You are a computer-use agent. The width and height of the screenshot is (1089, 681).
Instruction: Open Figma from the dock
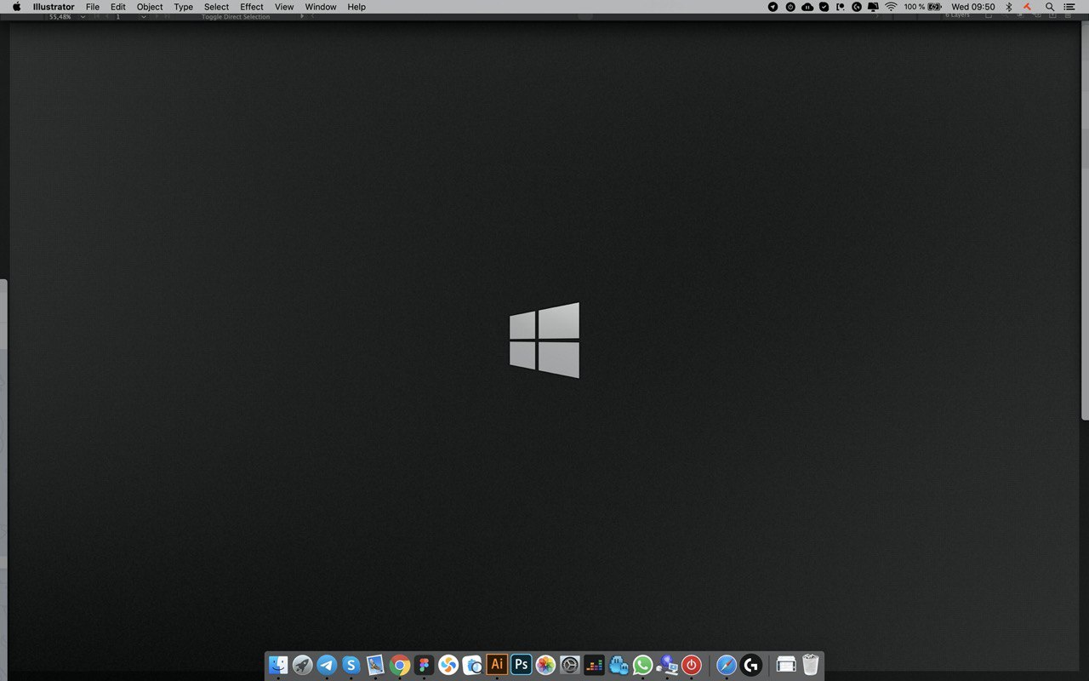point(424,665)
